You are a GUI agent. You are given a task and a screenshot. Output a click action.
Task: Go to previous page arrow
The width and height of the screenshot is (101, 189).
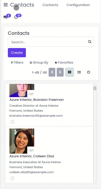point(52,72)
